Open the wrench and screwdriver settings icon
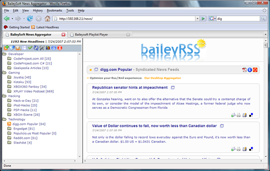This screenshot has width=270, height=171. tap(42, 48)
